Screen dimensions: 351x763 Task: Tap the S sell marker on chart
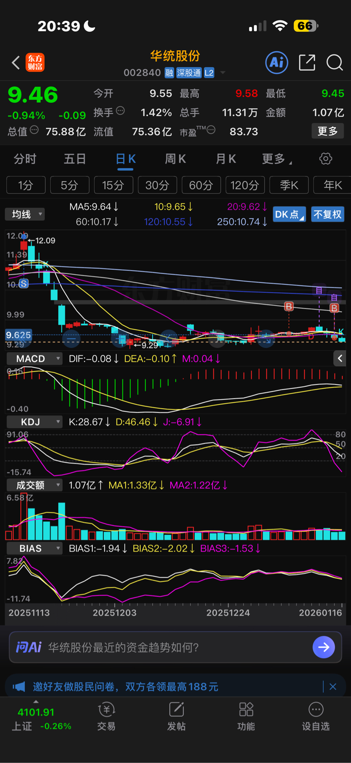23,283
